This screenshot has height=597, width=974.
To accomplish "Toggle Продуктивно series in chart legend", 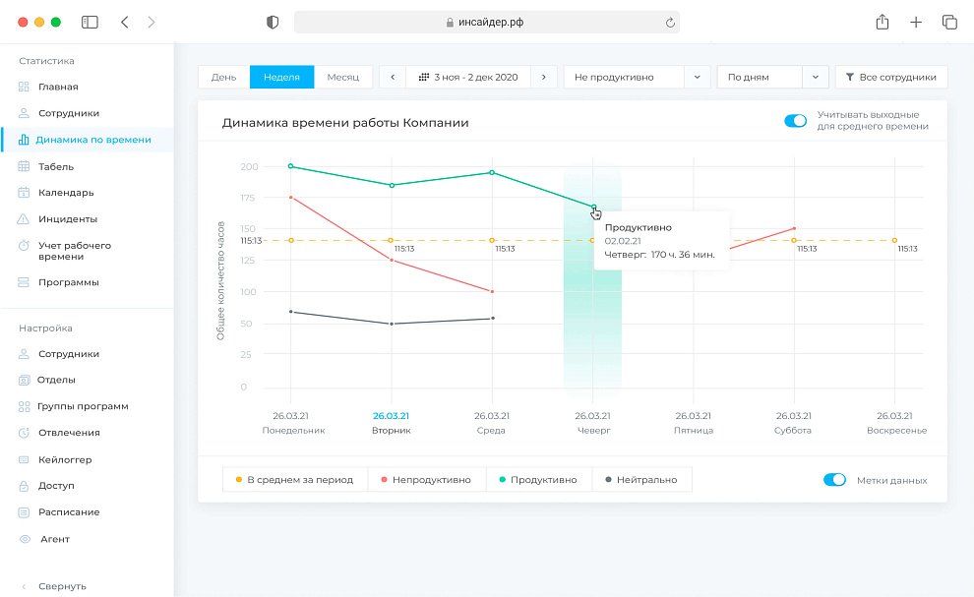I will point(537,480).
